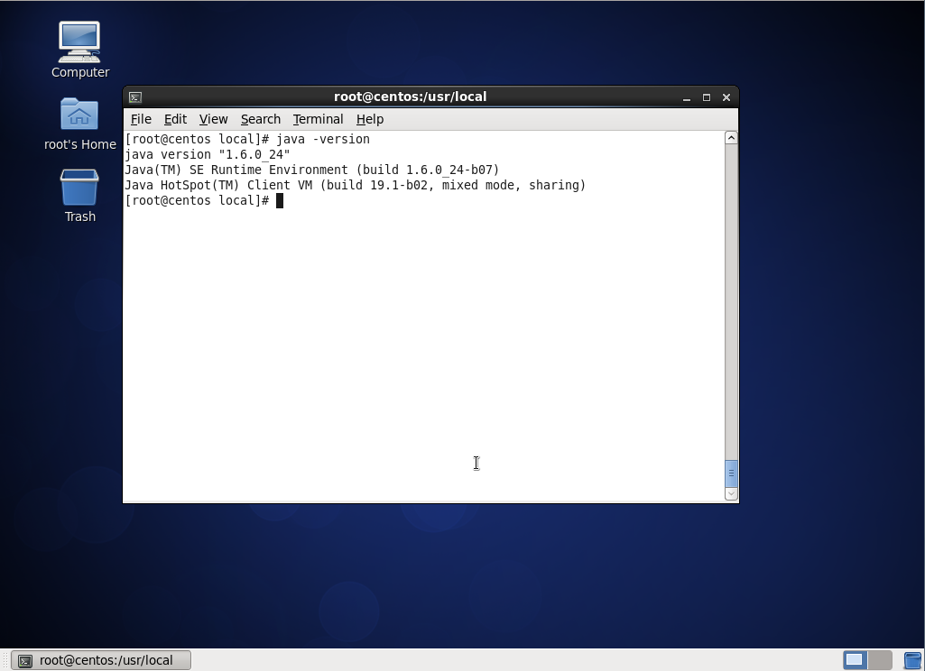Open the Computer desktop icon
The width and height of the screenshot is (925, 671).
(79, 50)
